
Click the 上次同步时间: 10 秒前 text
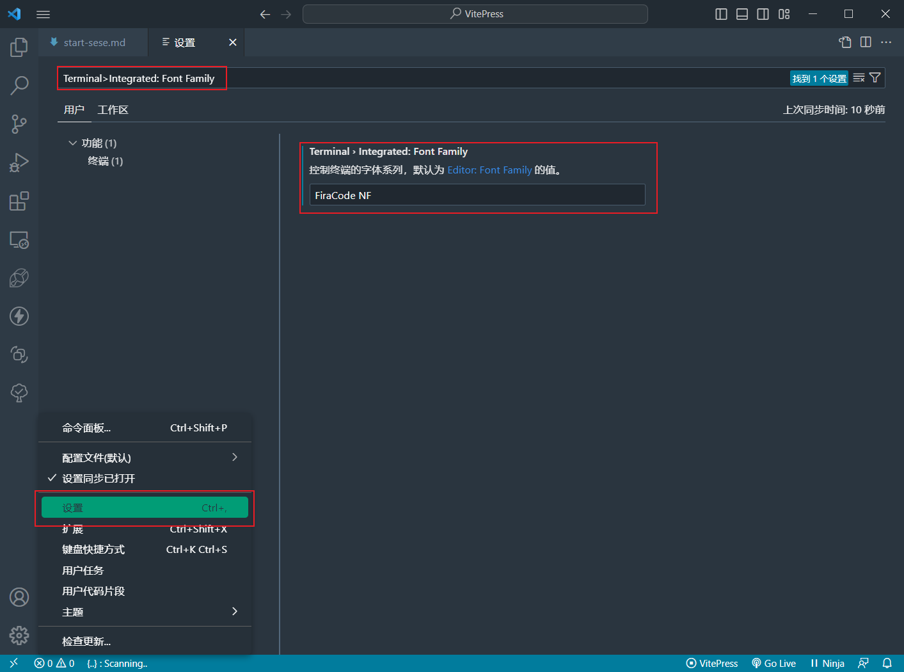click(834, 110)
